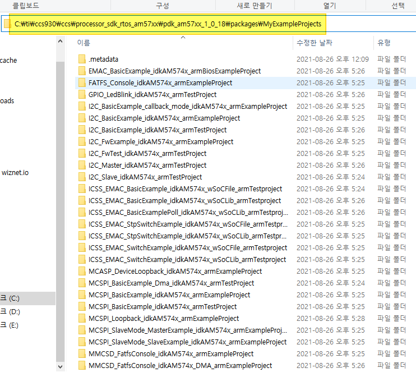Select the (D:) drive in navigation pane
The image size is (416, 377).
(x=10, y=312)
